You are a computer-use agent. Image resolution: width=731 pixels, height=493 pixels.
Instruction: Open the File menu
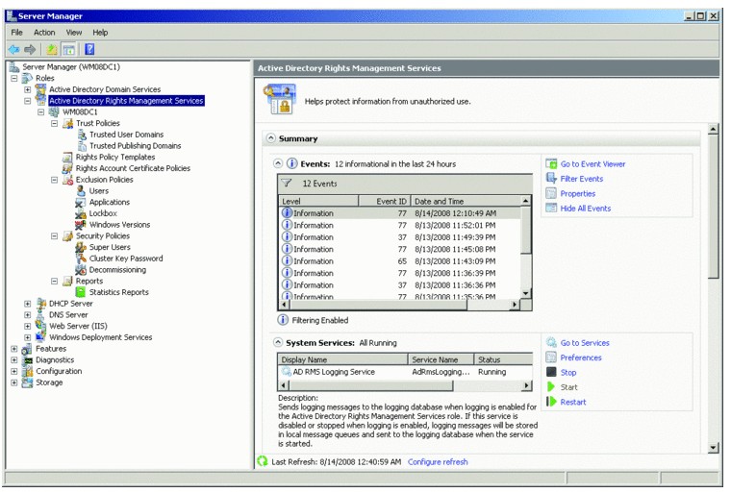pos(16,32)
